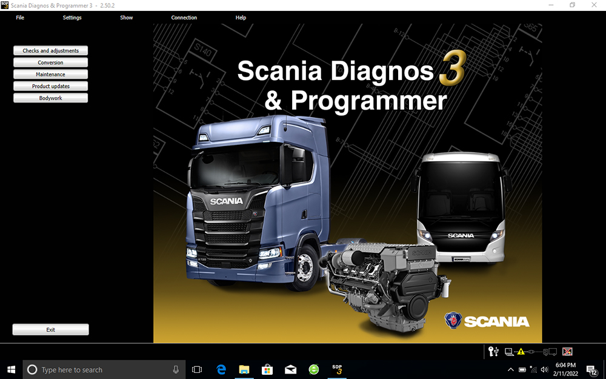The height and width of the screenshot is (379, 606).
Task: Open the Bodywork section
Action: click(51, 98)
